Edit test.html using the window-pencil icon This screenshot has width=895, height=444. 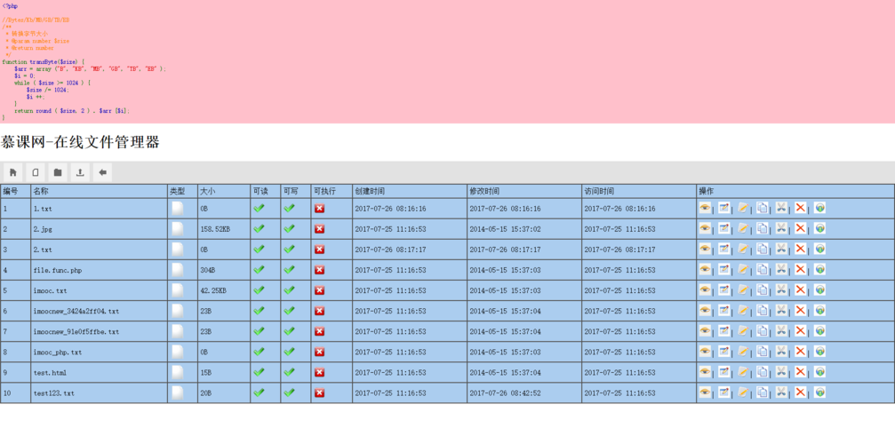tap(723, 372)
